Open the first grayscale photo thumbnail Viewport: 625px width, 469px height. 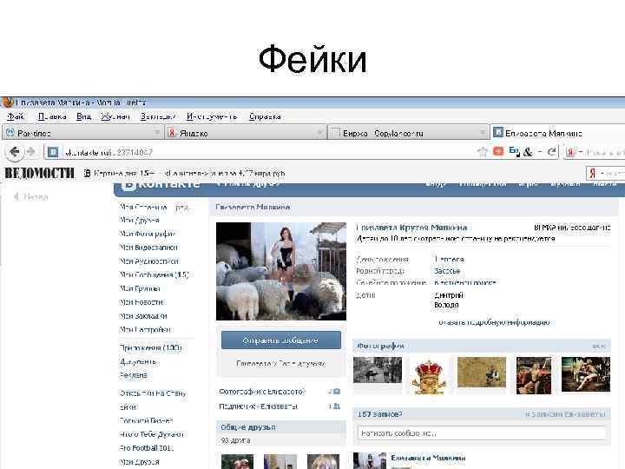tap(378, 370)
